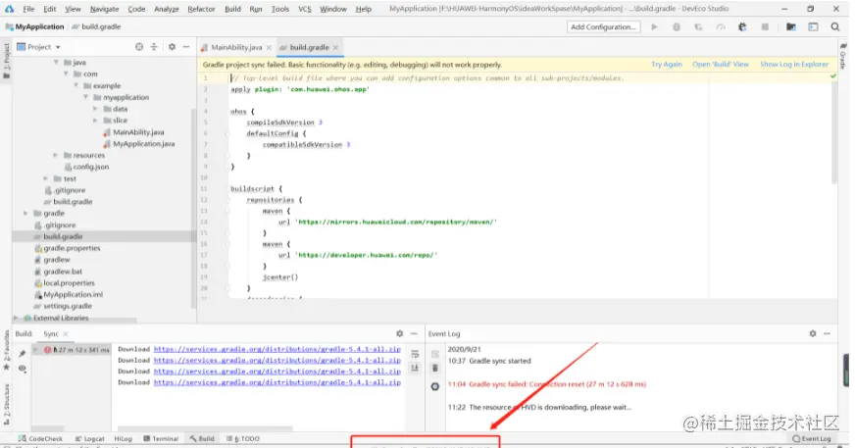Click the Run play icon in toolbar

654,26
